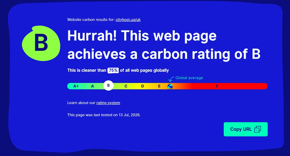The height and width of the screenshot is (156, 290).
Task: Click the C label on rating bar
Action: pos(126,86)
